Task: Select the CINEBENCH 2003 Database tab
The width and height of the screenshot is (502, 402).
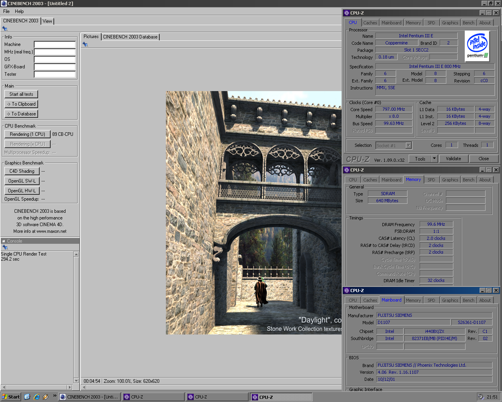Action: click(130, 37)
